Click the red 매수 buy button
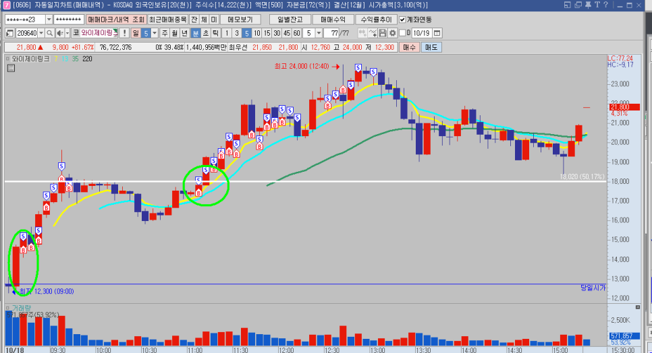 pos(409,47)
